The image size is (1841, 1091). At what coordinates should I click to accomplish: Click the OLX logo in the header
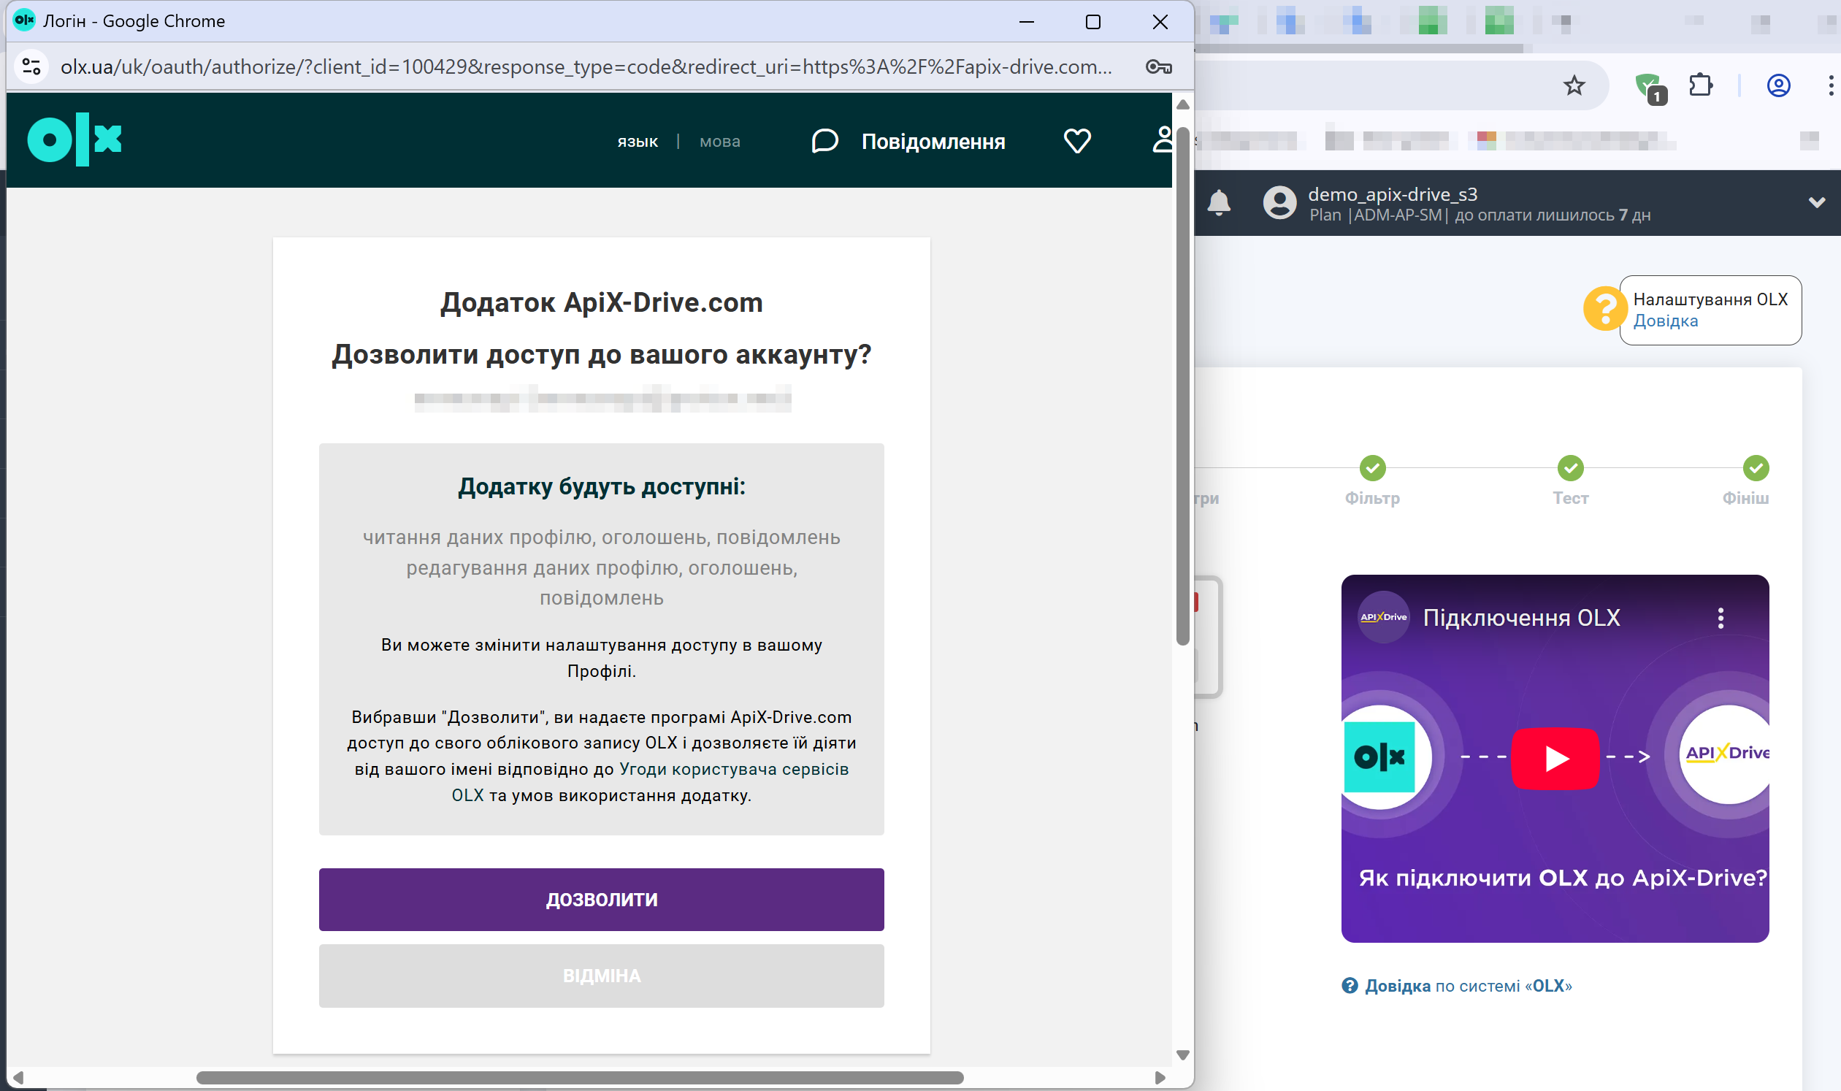(74, 139)
